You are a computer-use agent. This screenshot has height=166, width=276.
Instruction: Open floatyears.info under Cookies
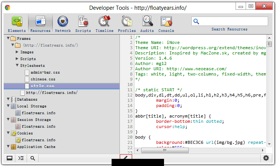(x=39, y=140)
